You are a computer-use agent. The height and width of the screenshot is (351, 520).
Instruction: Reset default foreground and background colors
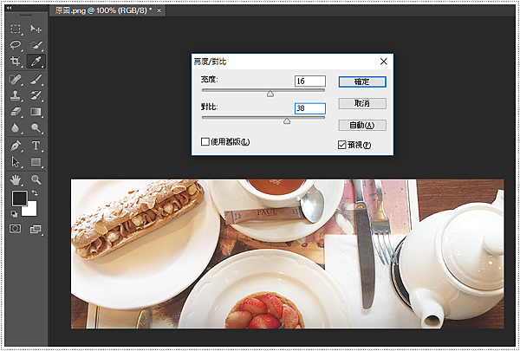click(x=14, y=214)
